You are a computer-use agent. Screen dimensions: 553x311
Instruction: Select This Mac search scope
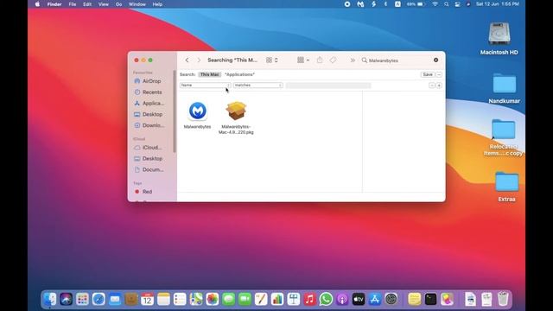[209, 74]
